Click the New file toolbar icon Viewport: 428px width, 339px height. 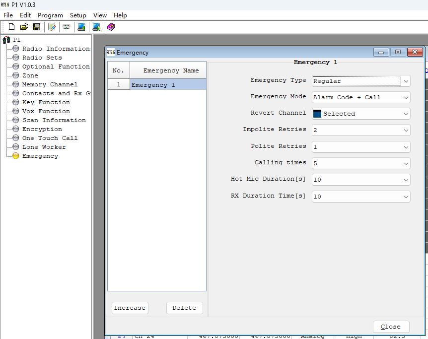click(11, 27)
